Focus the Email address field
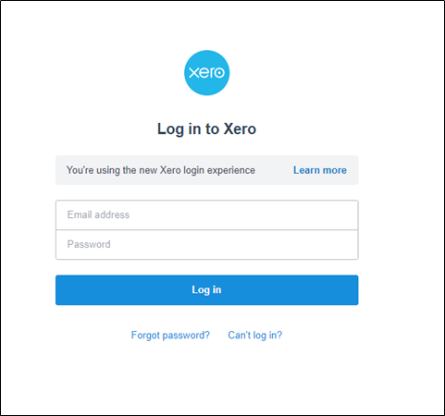Image resolution: width=445 pixels, height=416 pixels. [x=207, y=214]
